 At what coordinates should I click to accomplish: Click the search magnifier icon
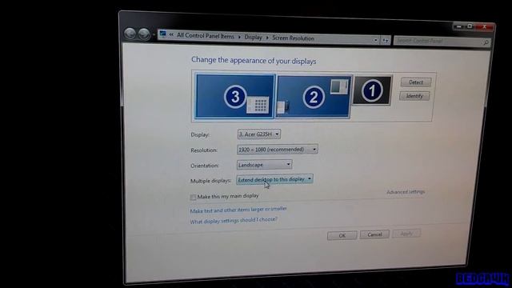point(486,42)
